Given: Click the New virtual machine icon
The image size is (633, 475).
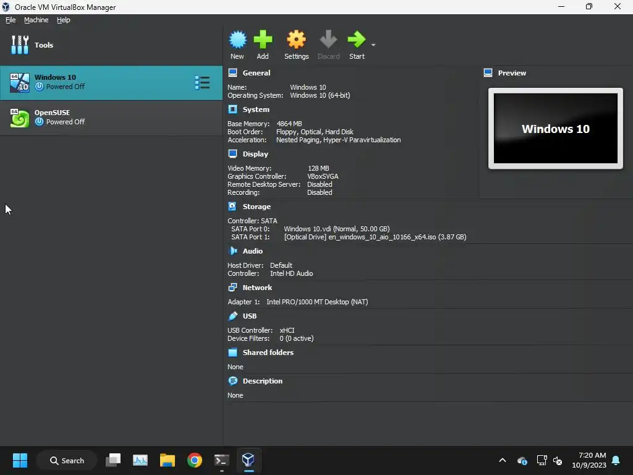Looking at the screenshot, I should 237,39.
